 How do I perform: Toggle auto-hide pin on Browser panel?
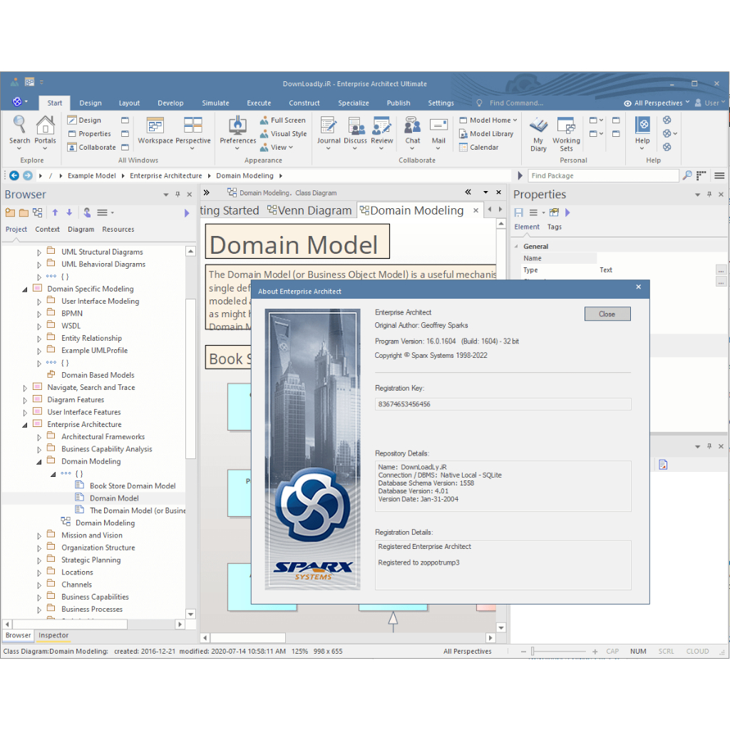point(178,194)
